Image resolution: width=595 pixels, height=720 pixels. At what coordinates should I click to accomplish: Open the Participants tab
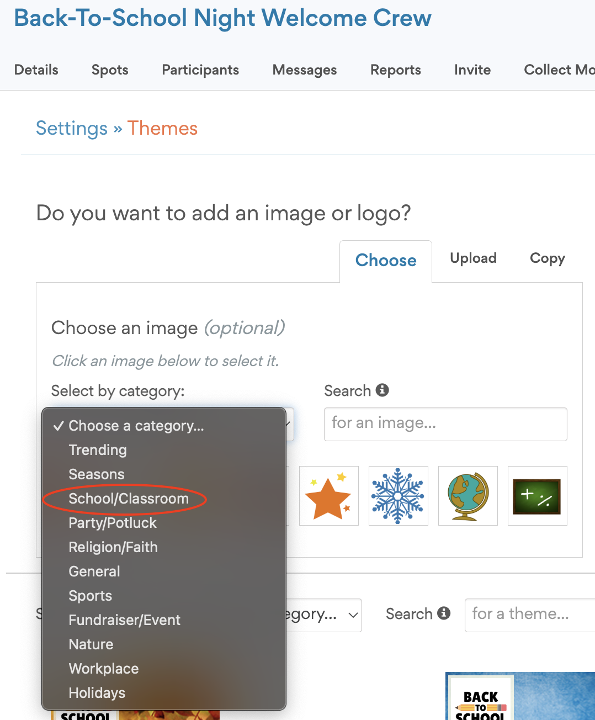pyautogui.click(x=200, y=70)
